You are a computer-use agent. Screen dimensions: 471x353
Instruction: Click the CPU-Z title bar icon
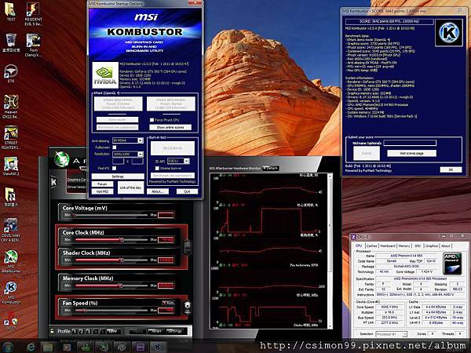pyautogui.click(x=353, y=237)
